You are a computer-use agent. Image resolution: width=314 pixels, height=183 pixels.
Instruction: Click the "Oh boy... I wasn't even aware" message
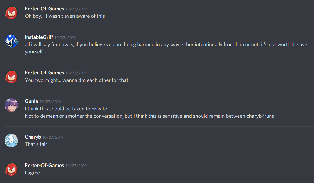pyautogui.click(x=65, y=16)
